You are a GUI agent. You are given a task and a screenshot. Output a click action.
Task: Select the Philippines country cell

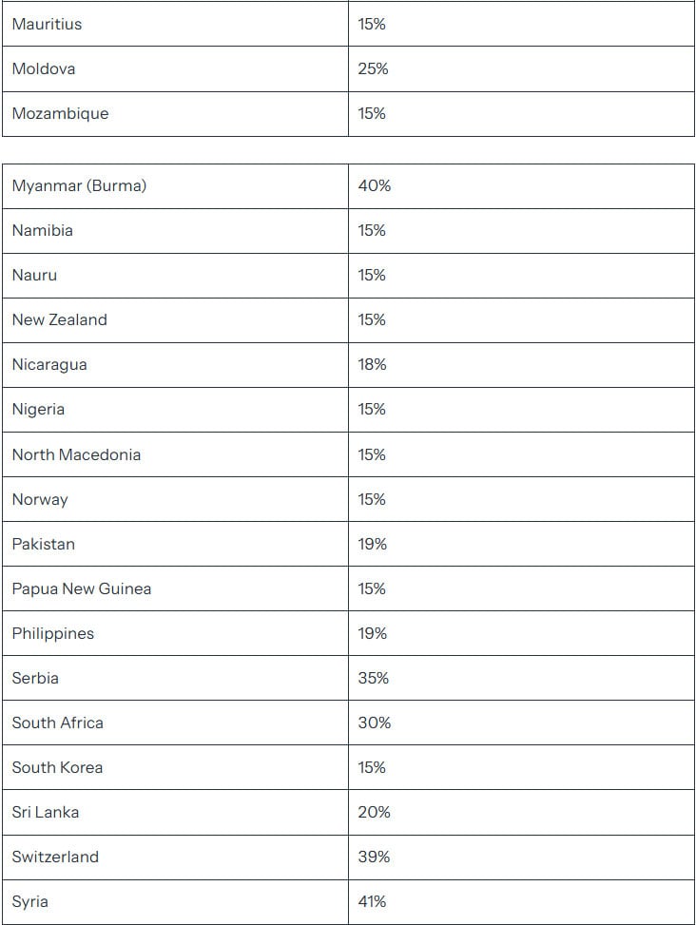click(x=53, y=633)
